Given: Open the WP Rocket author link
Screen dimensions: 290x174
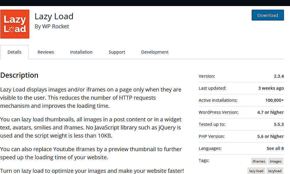Looking at the screenshot, I should (56, 26).
